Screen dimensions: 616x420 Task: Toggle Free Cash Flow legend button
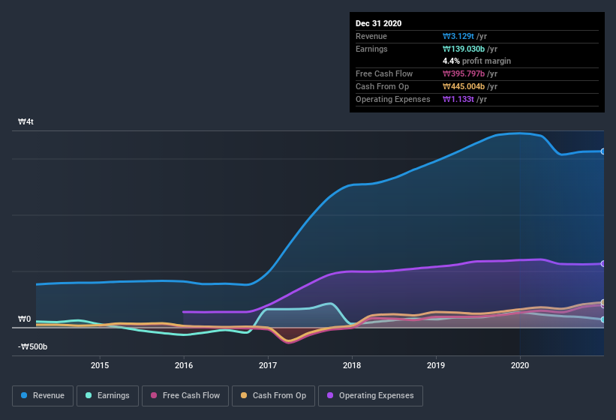click(185, 395)
